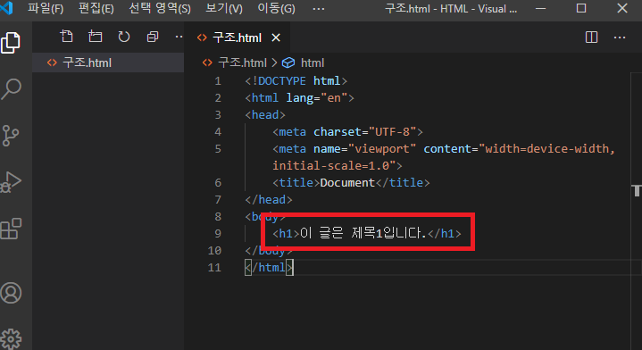Viewport: 642px width, 350px height.
Task: Click line number 1 in gutter
Action: [218, 81]
